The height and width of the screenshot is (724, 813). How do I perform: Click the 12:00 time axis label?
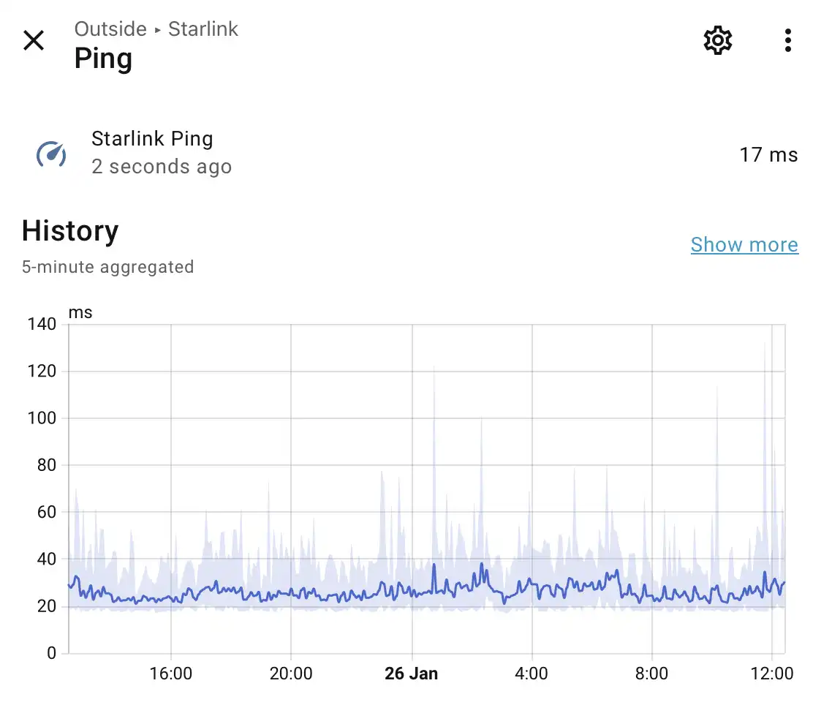point(772,674)
